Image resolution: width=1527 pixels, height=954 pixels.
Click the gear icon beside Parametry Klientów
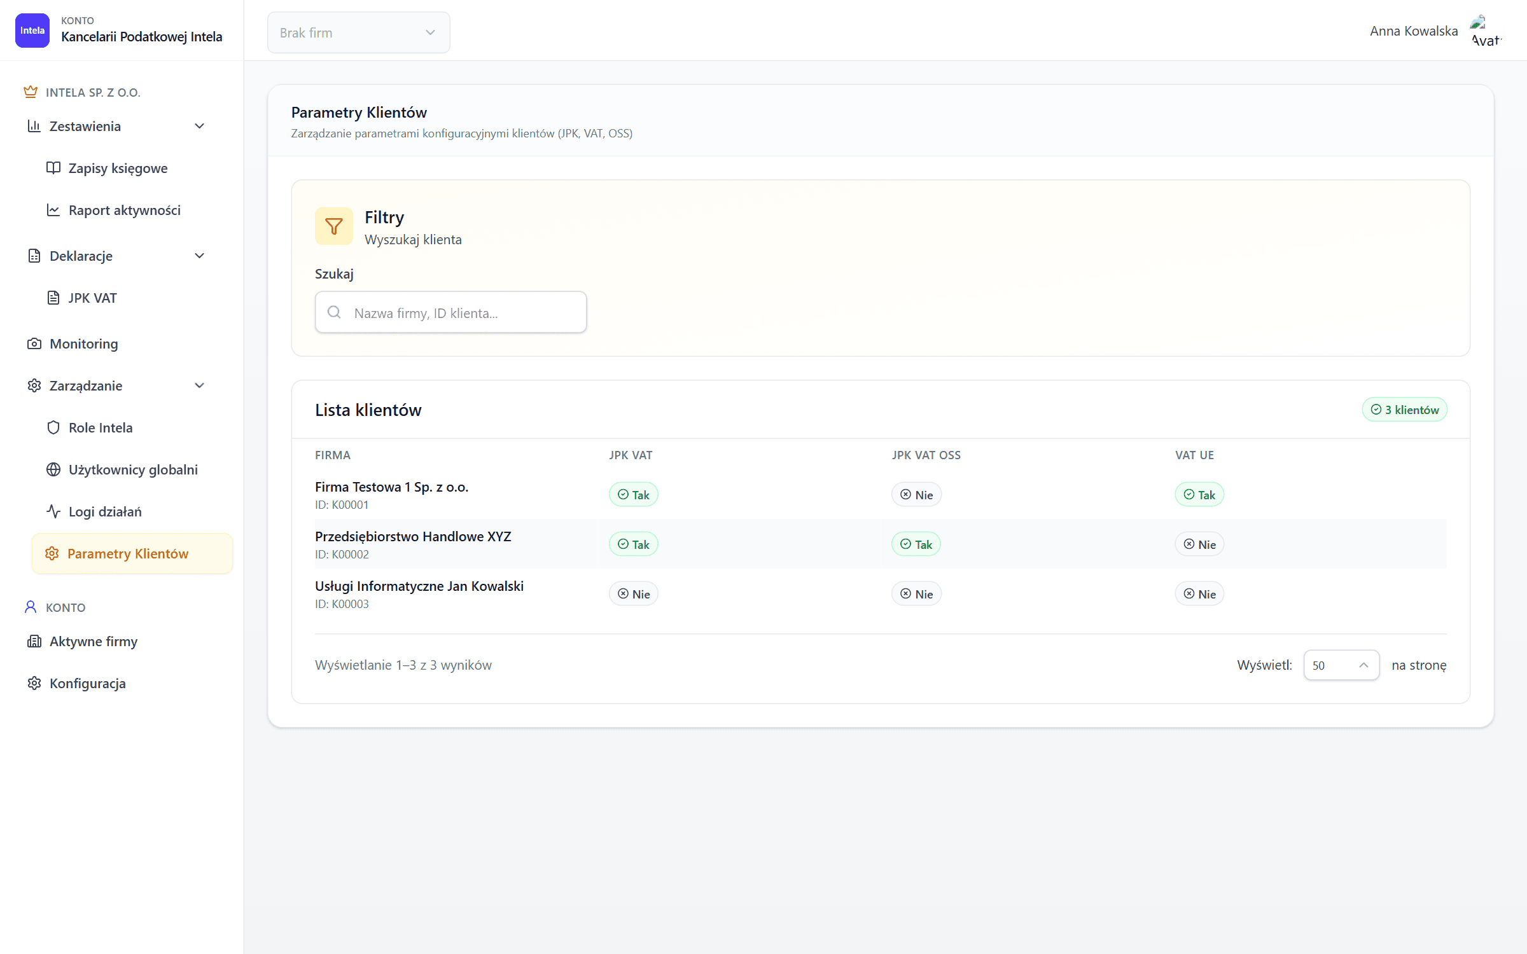coord(52,553)
